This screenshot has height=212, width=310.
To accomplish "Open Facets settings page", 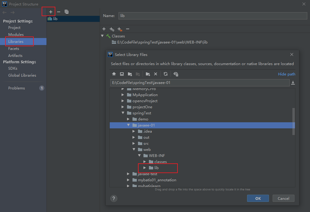I will (13, 49).
